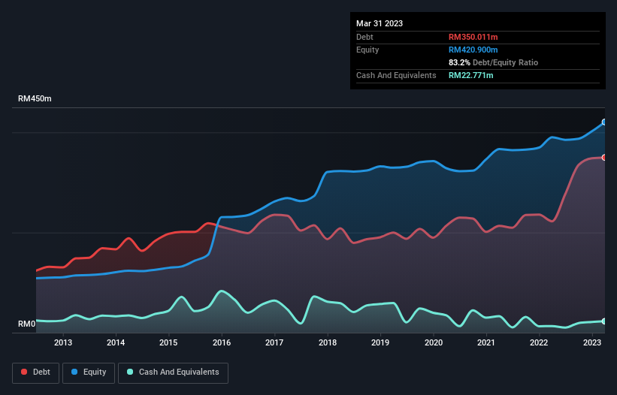Click the red Debt endpoint marker
The width and height of the screenshot is (617, 395).
pos(604,158)
